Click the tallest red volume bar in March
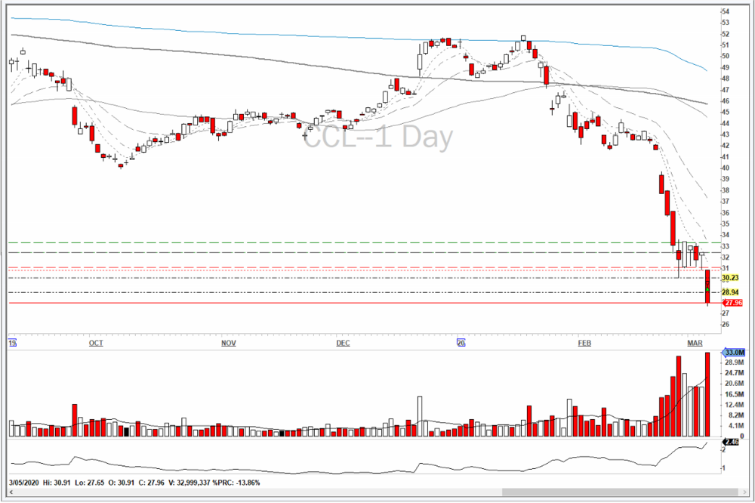The width and height of the screenshot is (755, 503). point(707,394)
